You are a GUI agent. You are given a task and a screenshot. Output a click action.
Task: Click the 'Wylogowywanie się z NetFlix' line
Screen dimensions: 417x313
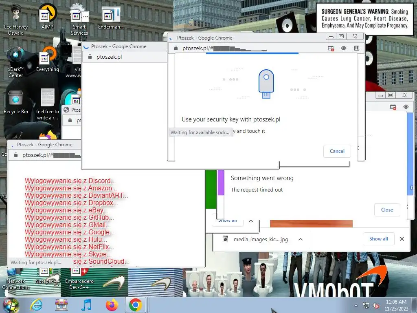point(69,247)
